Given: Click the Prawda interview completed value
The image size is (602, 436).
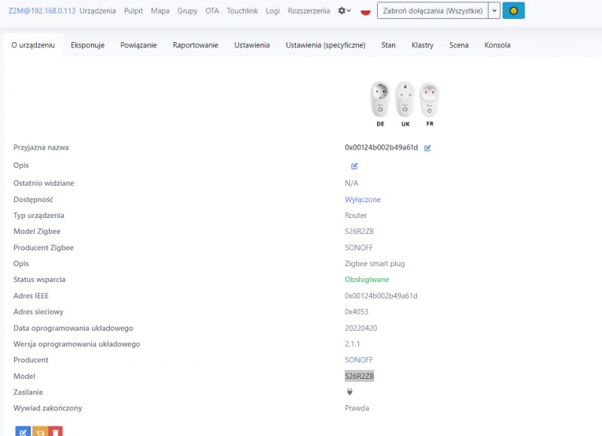Looking at the screenshot, I should click(x=357, y=408).
